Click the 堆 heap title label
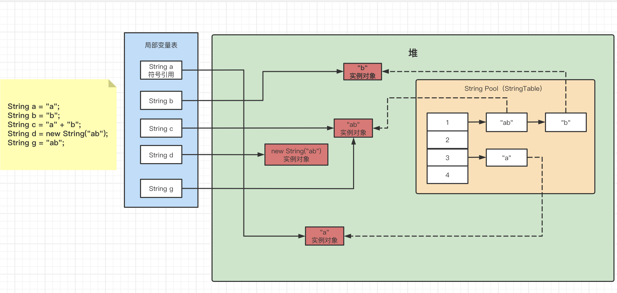The width and height of the screenshot is (617, 293). [x=413, y=53]
